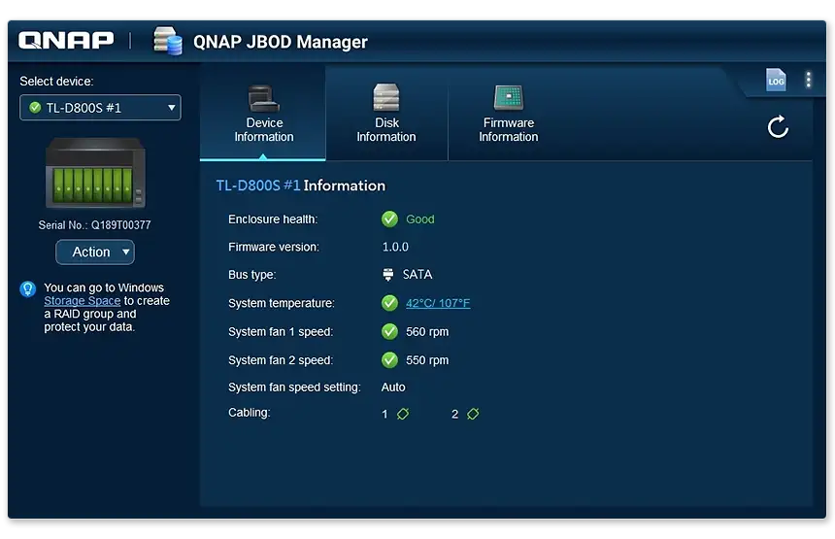Refresh device information with circular arrow
Viewport: 835px width, 539px height.
[778, 127]
